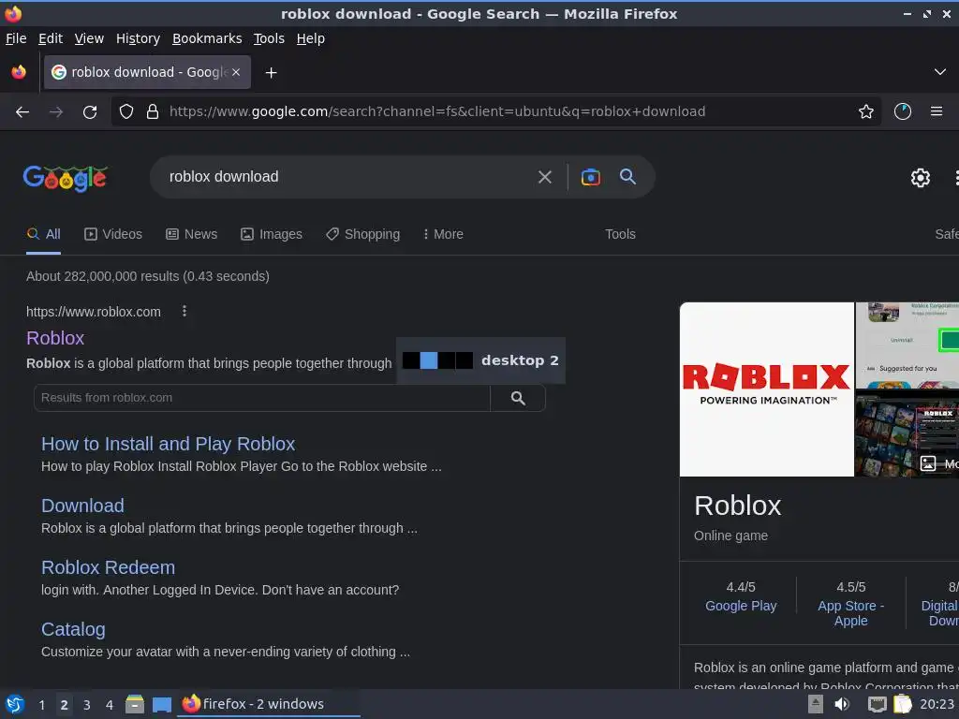View the Roblox Powering Imagination logo image

click(766, 389)
